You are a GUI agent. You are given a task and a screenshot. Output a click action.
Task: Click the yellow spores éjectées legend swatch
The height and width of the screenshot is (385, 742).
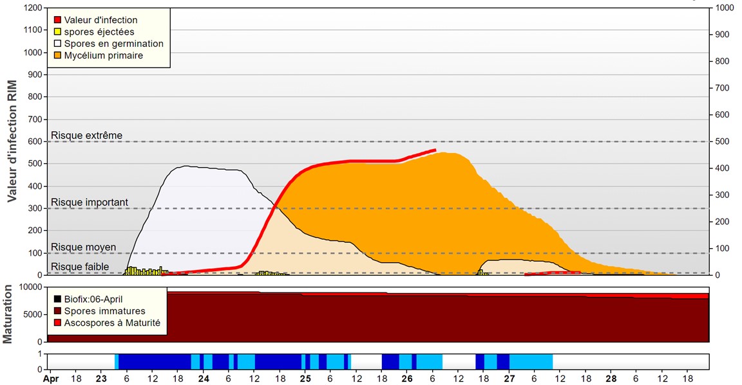57,32
